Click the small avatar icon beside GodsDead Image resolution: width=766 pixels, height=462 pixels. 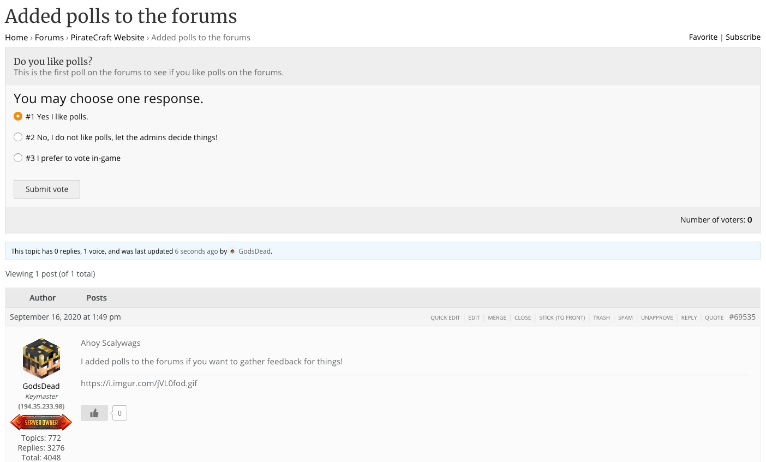(232, 251)
